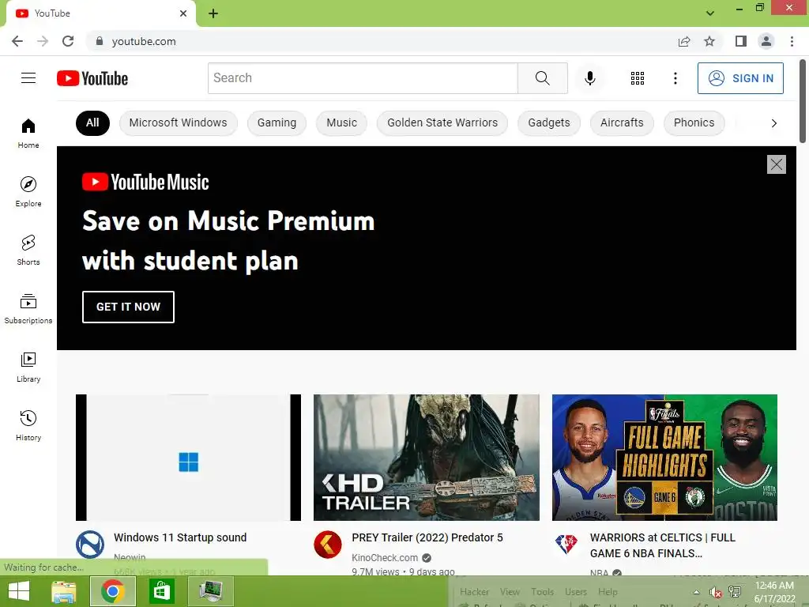
Task: Go to Home in sidebar
Action: tap(28, 134)
